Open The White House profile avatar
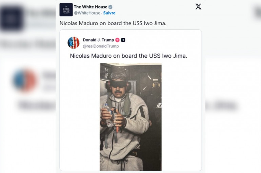Screen dimensions: 261x173 [x=66, y=9]
